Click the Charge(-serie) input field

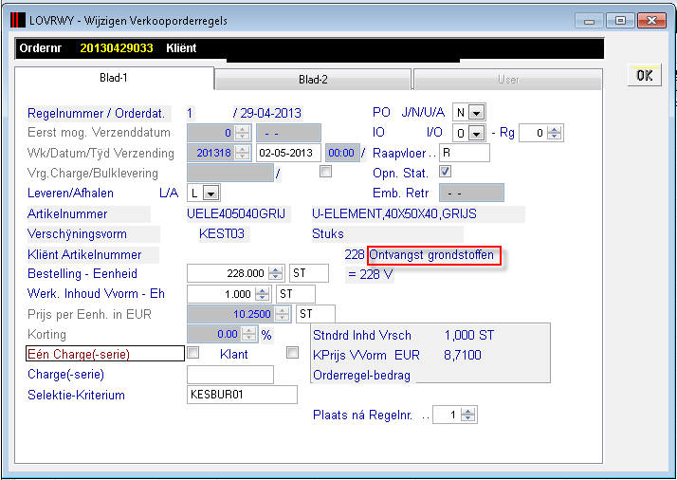coord(230,375)
